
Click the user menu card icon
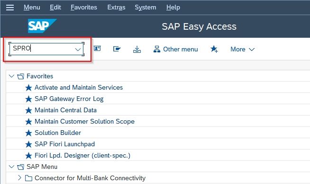click(x=97, y=49)
